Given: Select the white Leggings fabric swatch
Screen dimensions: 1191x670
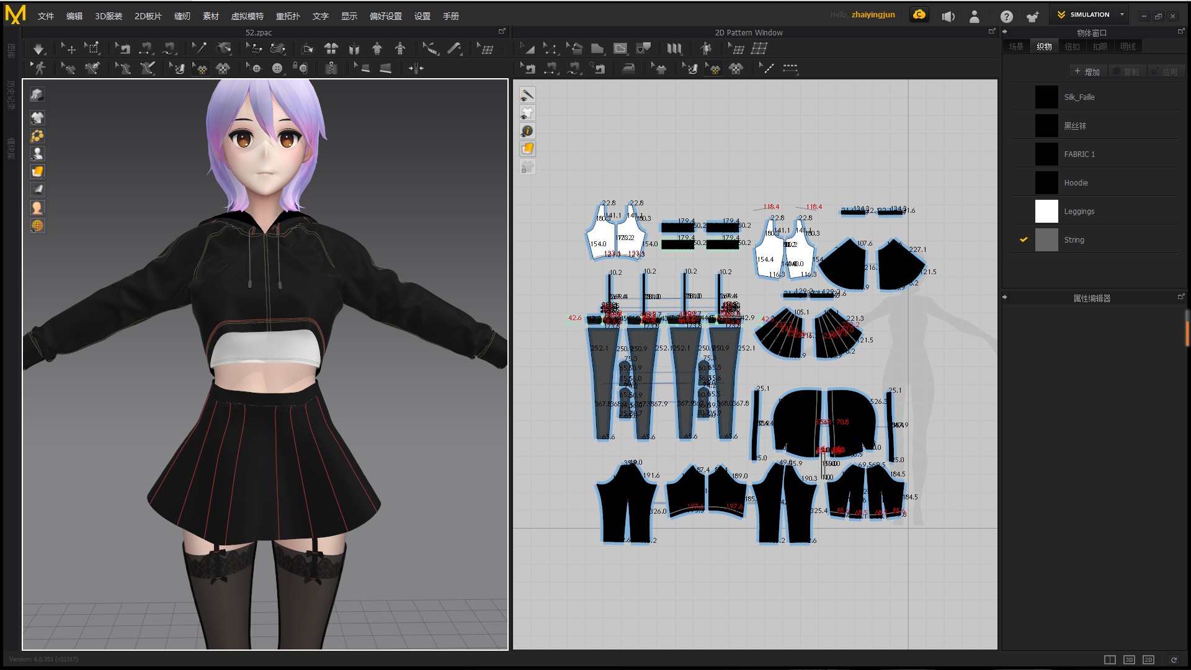Looking at the screenshot, I should click(x=1046, y=211).
